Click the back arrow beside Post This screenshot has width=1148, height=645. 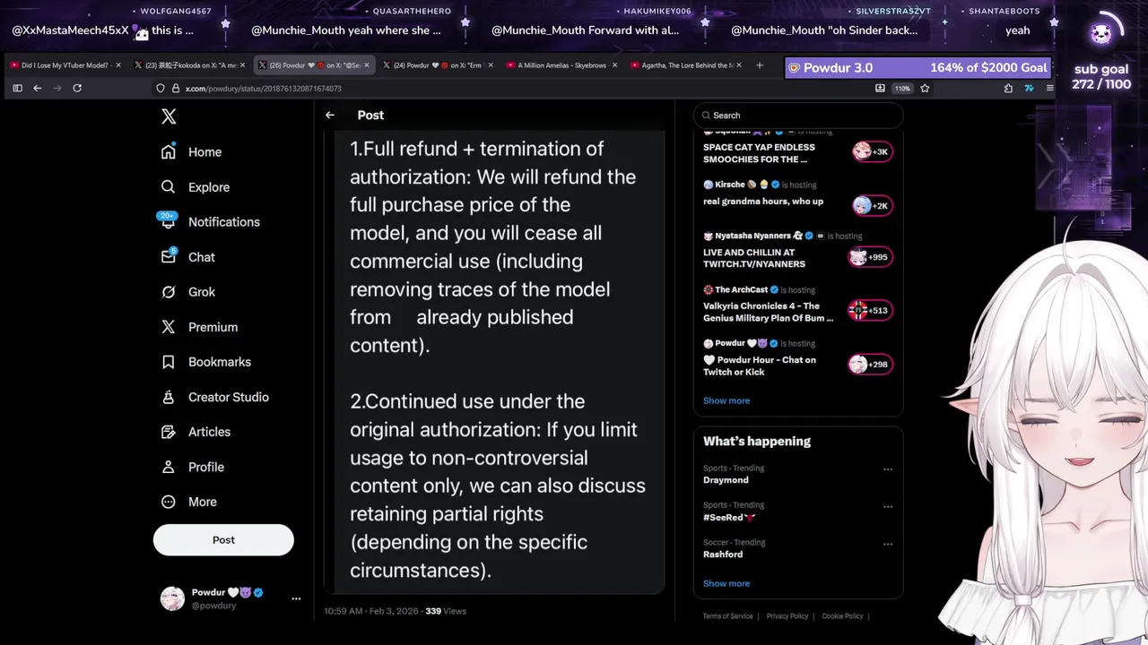tap(330, 115)
